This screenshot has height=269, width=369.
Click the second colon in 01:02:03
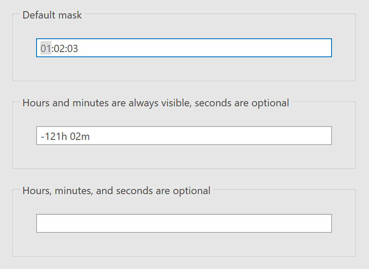pyautogui.click(x=66, y=48)
